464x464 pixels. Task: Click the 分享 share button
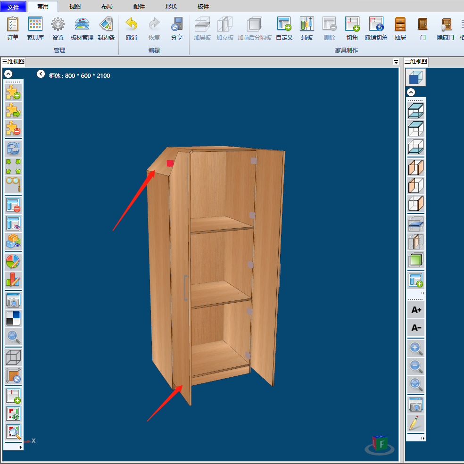pos(177,28)
